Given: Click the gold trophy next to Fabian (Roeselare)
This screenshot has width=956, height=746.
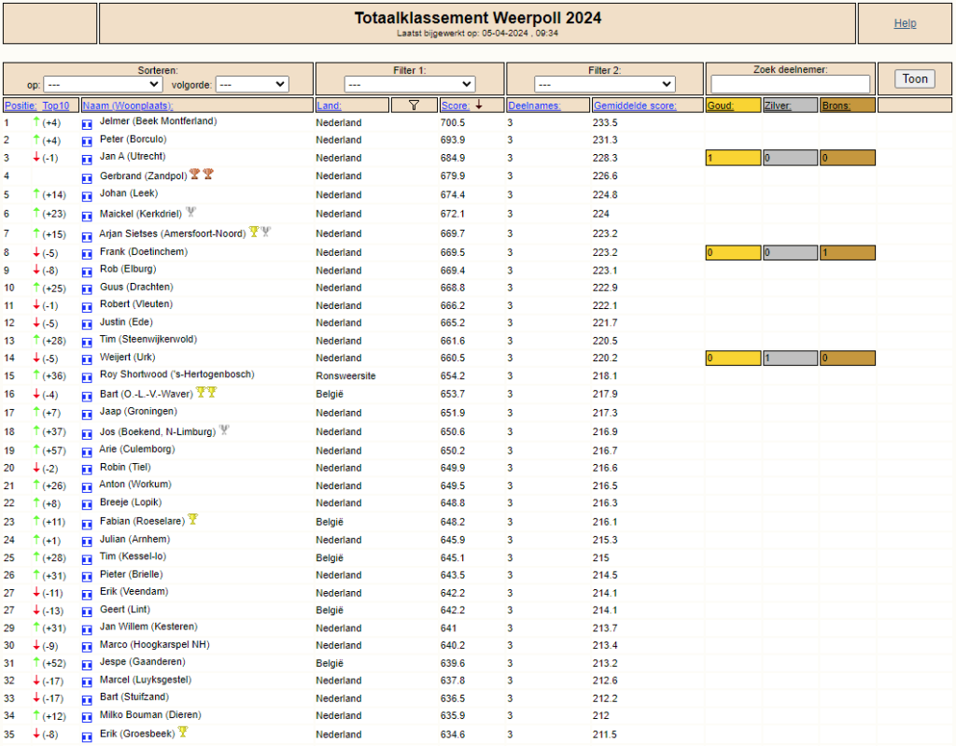Looking at the screenshot, I should (x=192, y=520).
